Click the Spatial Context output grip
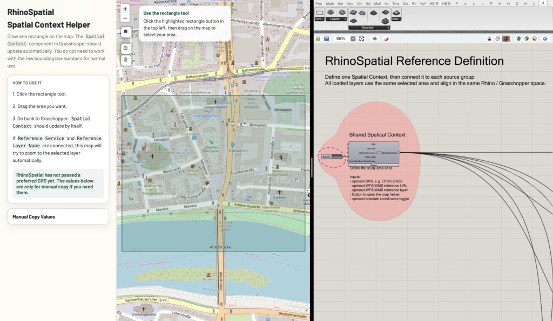The height and width of the screenshot is (321, 553). (399, 153)
